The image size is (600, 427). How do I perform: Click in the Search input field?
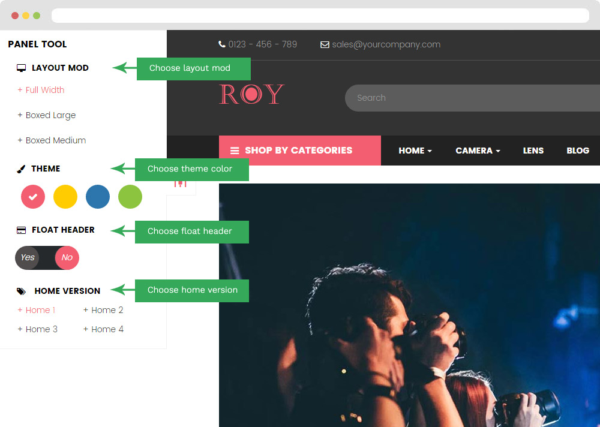(472, 98)
